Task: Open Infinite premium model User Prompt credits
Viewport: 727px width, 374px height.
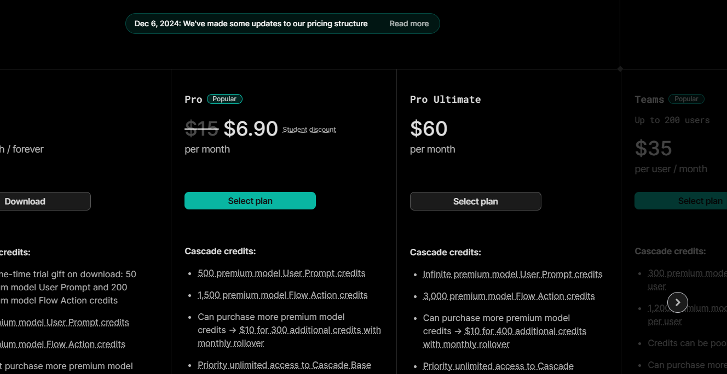Action: point(512,274)
